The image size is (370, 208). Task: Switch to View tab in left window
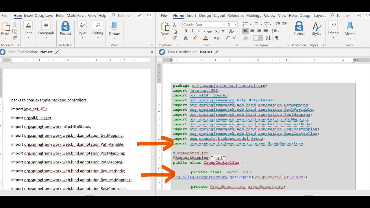pyautogui.click(x=92, y=16)
